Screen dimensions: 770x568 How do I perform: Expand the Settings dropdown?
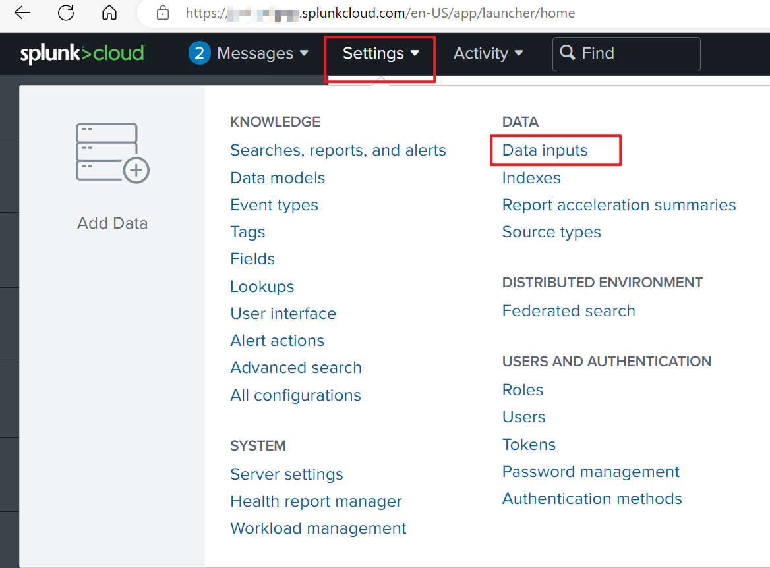pyautogui.click(x=380, y=53)
